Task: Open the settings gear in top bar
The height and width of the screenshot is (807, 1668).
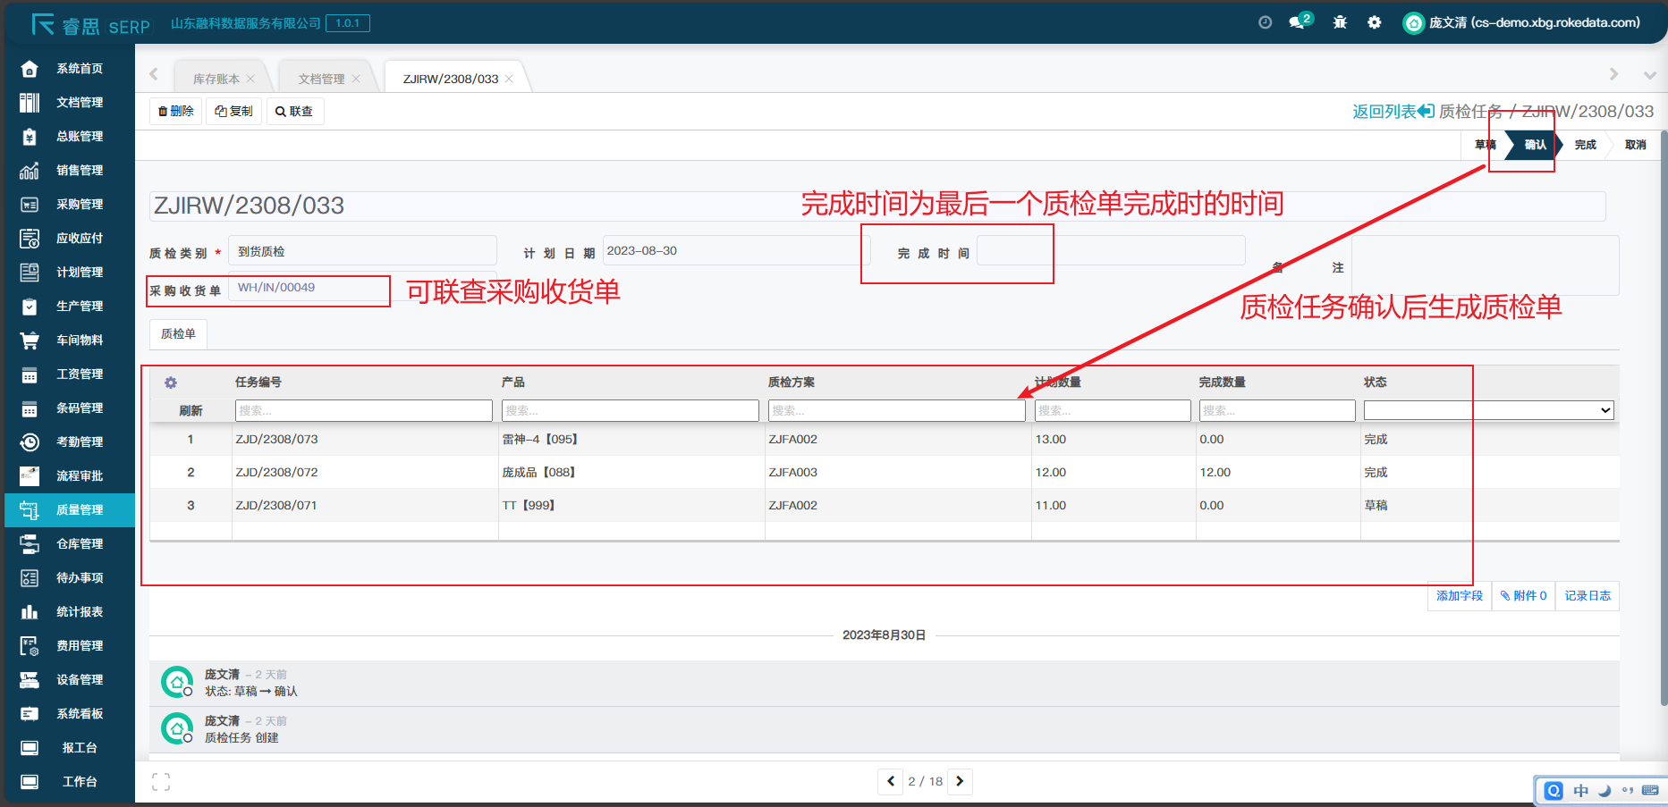Action: (1374, 22)
